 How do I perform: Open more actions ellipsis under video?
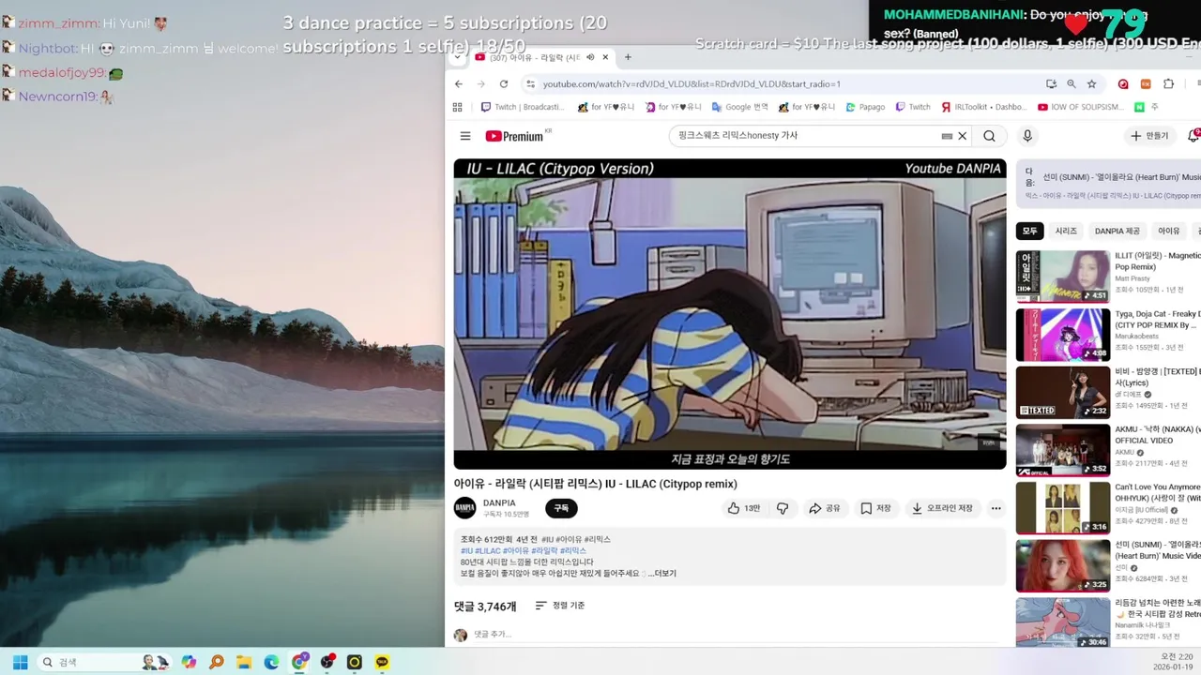tap(996, 508)
